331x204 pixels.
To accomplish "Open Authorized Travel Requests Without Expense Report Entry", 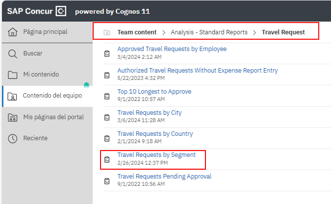I will tap(198, 70).
